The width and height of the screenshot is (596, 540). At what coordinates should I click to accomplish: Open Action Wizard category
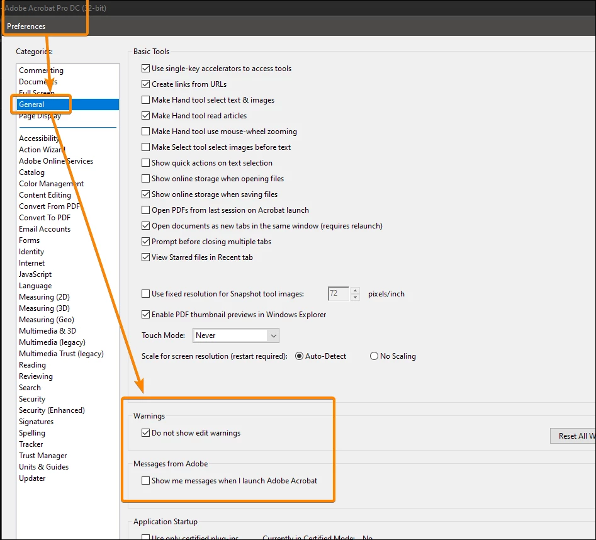click(x=42, y=150)
